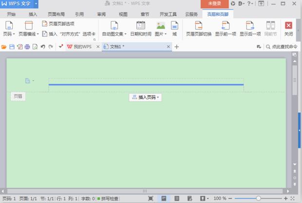The width and height of the screenshot is (302, 203).
Task: Click the 日期和时间 (date and time) icon
Action: pyautogui.click(x=140, y=26)
